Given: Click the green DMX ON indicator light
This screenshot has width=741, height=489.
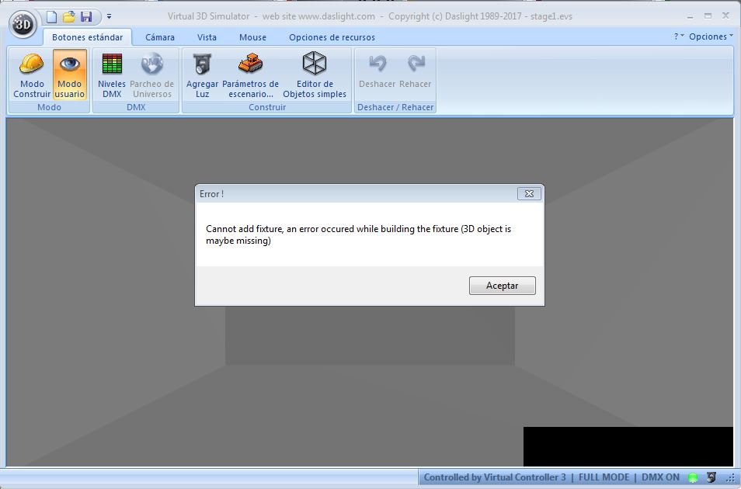Looking at the screenshot, I should [693, 477].
